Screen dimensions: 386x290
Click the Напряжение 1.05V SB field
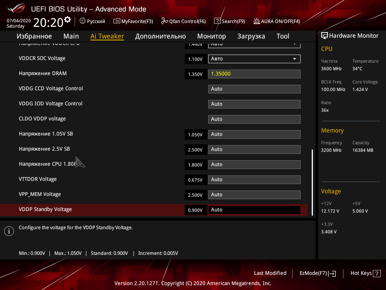(254, 134)
